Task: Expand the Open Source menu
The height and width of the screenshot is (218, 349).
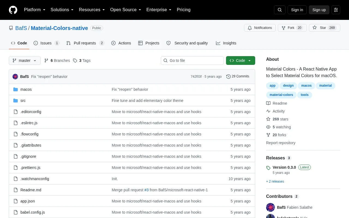Action: pyautogui.click(x=126, y=10)
